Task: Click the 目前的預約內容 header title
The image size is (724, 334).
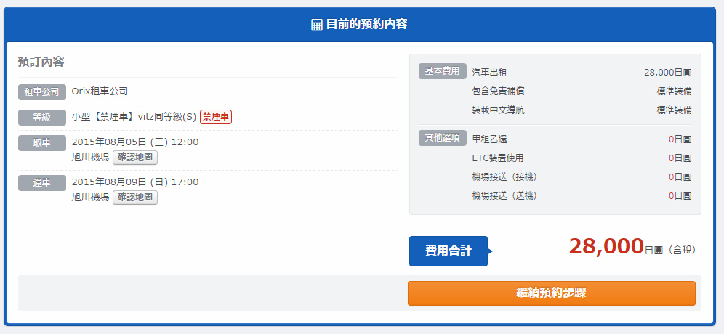Action: tap(366, 25)
